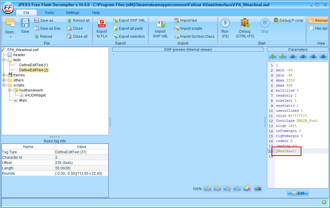Click the align right icon in Parameters
Viewport: 330px width, 208px height.
[x=313, y=56]
